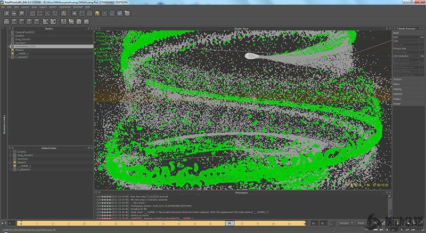Toggle the Build value Yes in Node Params

pos(421,37)
